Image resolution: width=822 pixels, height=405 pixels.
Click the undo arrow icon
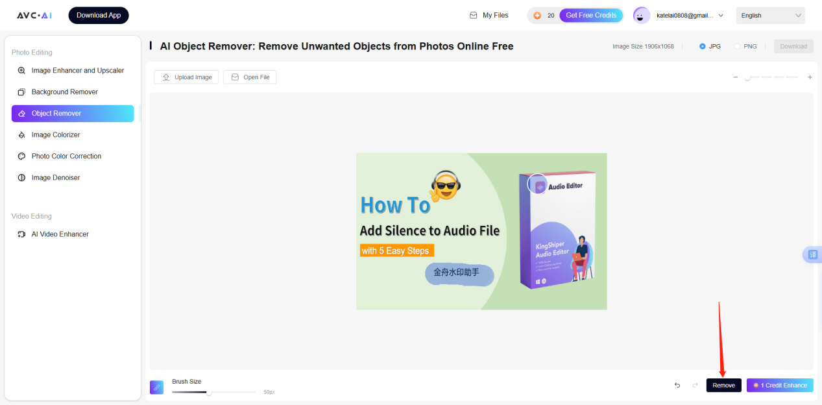click(677, 386)
